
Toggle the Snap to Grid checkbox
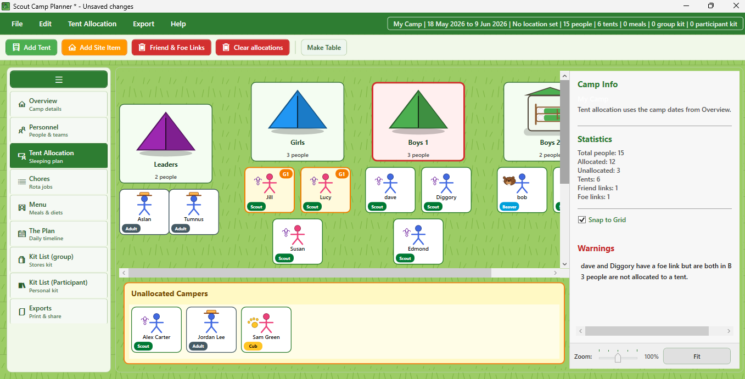coord(582,220)
